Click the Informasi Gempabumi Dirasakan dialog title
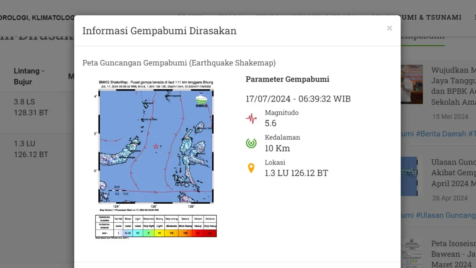The width and height of the screenshot is (476, 268). pyautogui.click(x=160, y=31)
